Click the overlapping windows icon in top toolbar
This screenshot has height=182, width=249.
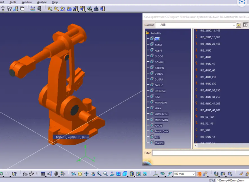click(x=22, y=8)
